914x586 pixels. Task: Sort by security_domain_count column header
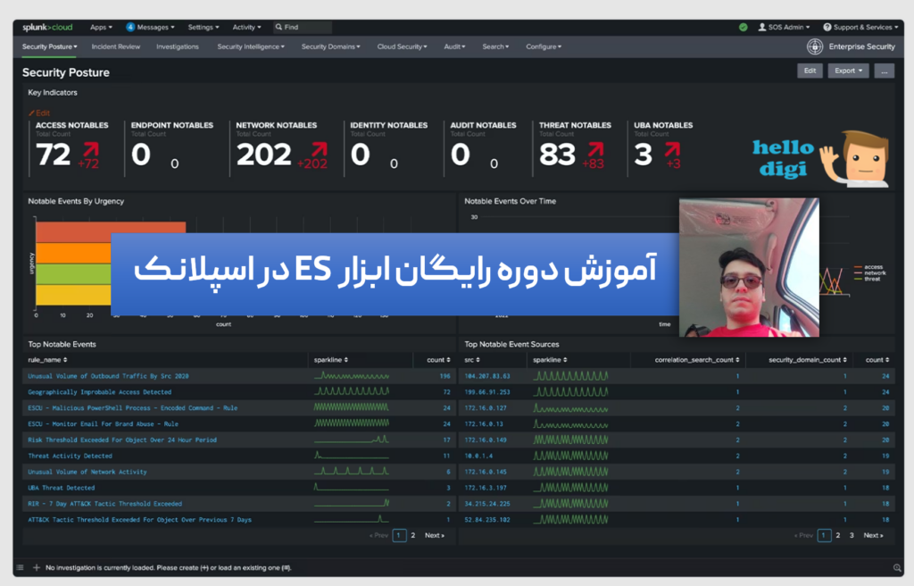tap(807, 359)
